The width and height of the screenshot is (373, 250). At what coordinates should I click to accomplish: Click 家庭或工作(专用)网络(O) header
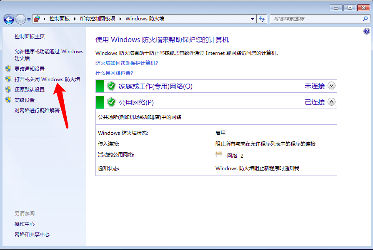[x=155, y=86]
